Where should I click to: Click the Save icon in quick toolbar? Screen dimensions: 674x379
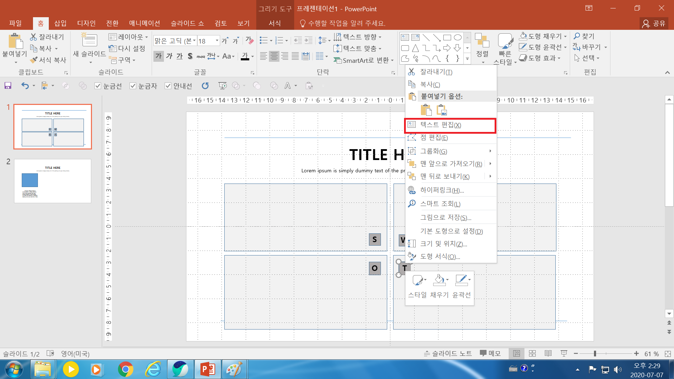click(x=8, y=86)
